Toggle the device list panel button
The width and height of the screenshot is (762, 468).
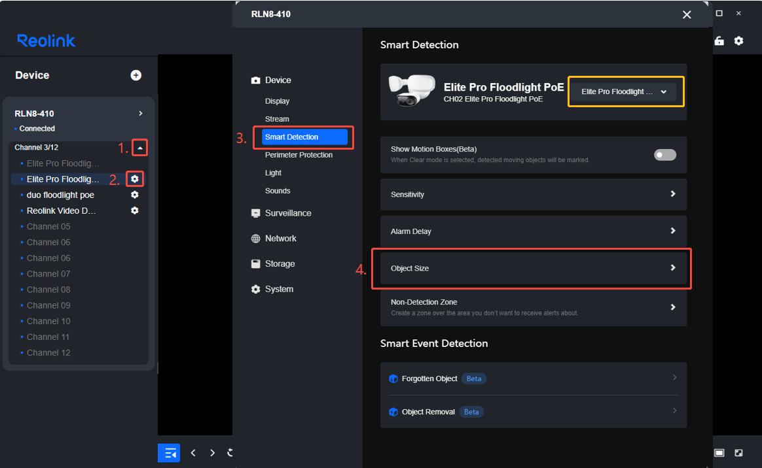[169, 453]
